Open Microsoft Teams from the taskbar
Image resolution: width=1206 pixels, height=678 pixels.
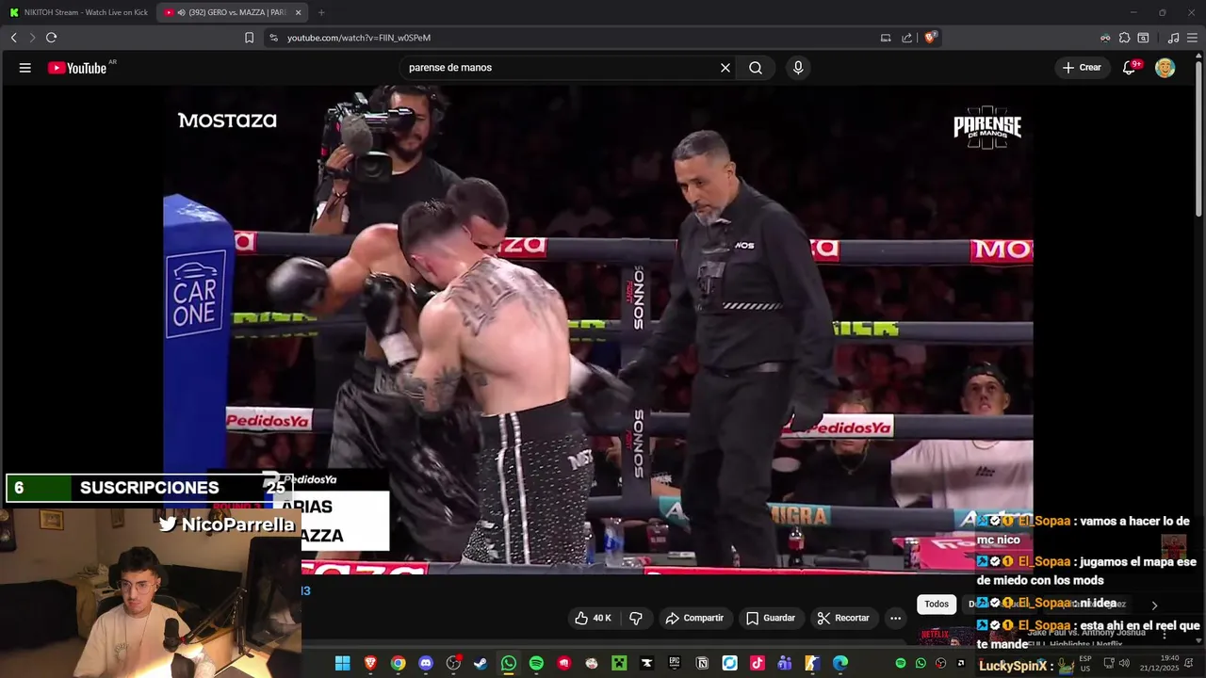[x=785, y=664]
